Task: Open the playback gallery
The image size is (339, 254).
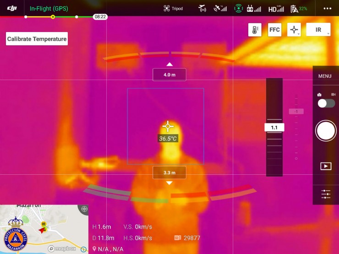Action: point(326,166)
